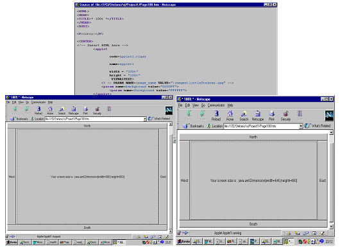
Task: Open Security info in right Netscape window
Action: click(285, 116)
